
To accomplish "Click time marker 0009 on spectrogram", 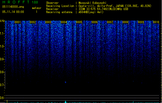I will point(141,22).
